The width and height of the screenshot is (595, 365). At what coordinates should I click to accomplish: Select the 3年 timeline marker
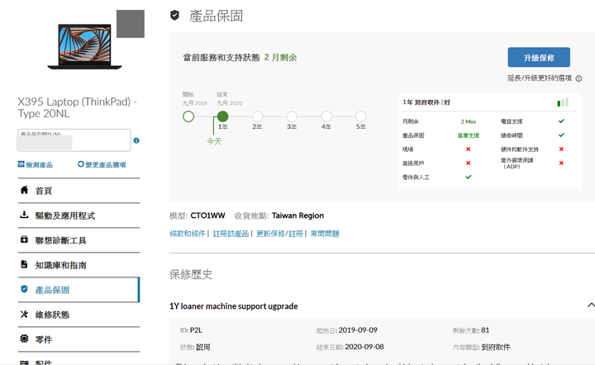pyautogui.click(x=292, y=116)
